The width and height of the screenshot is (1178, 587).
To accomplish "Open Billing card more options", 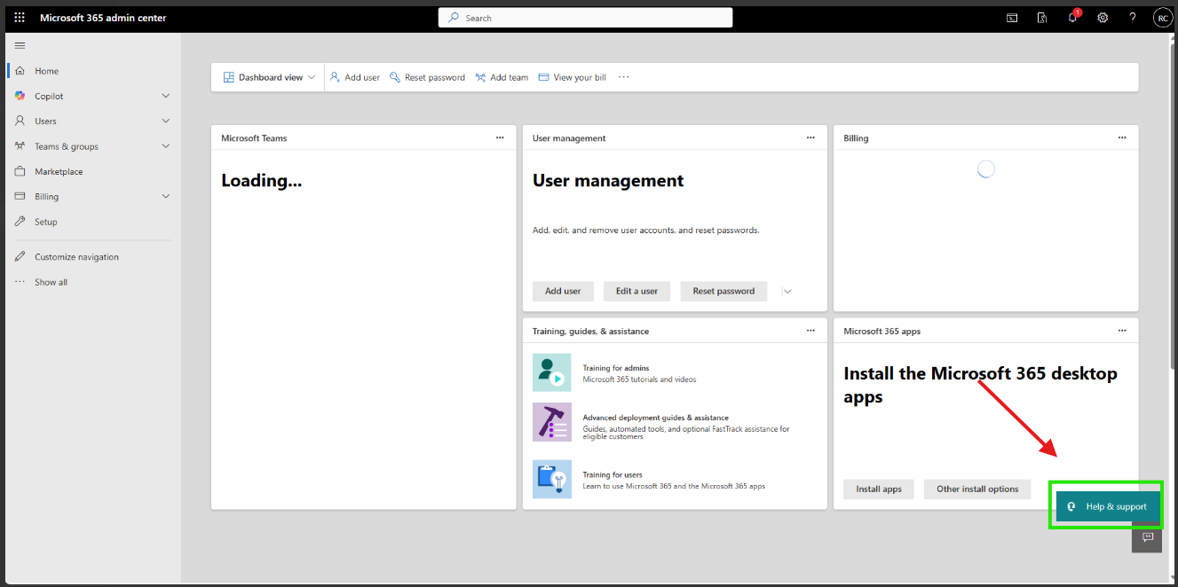I will click(x=1122, y=137).
